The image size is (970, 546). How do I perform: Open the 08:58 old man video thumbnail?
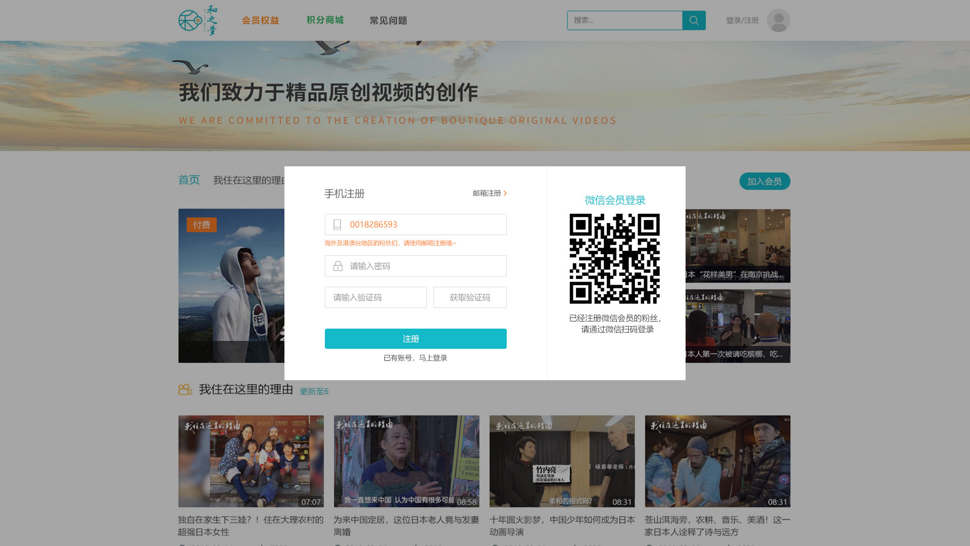(x=407, y=462)
